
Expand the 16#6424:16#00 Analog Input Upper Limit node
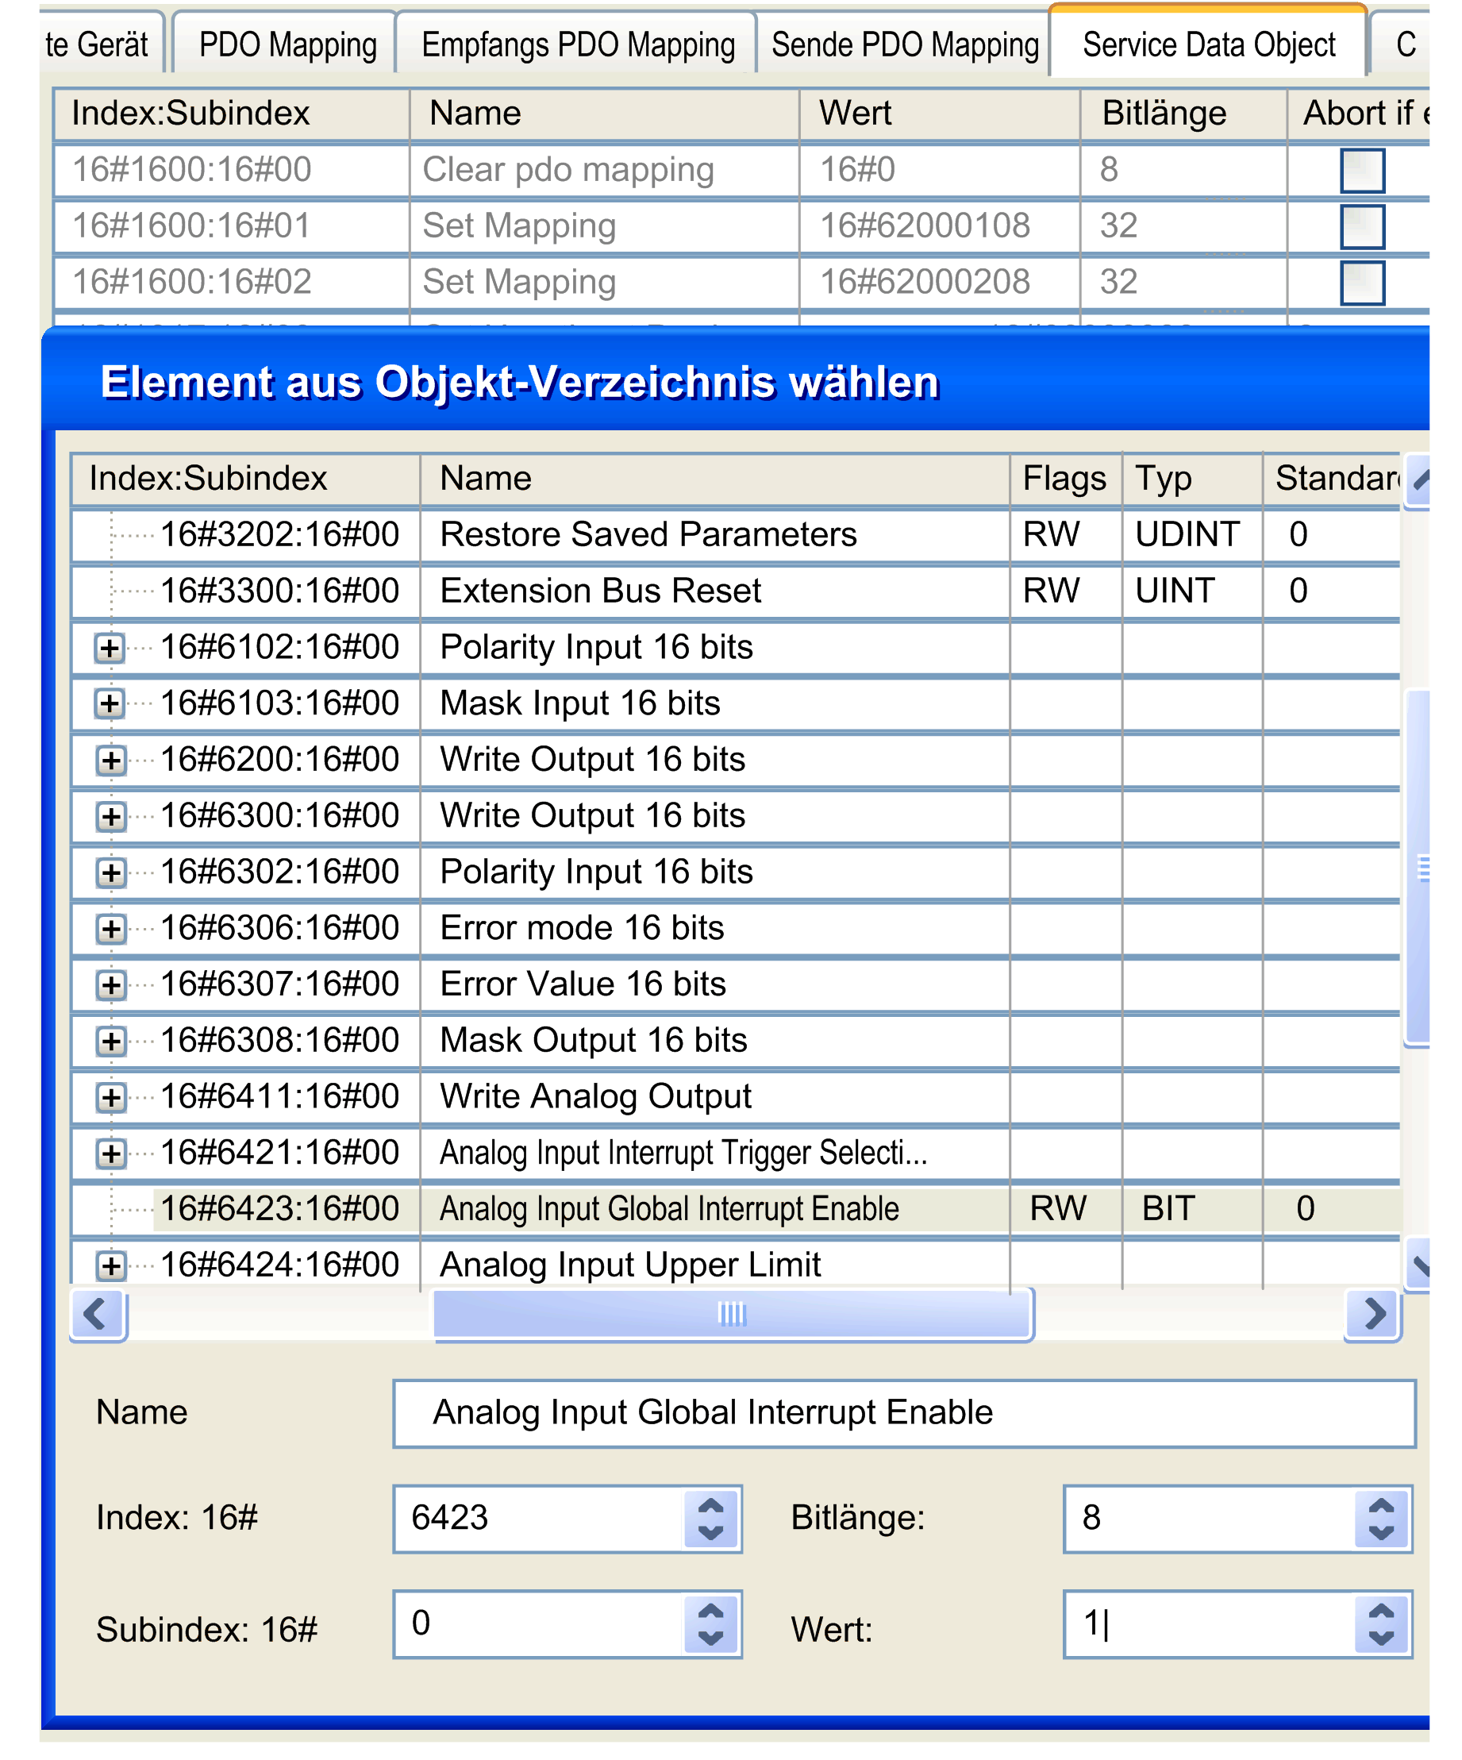pos(110,1265)
